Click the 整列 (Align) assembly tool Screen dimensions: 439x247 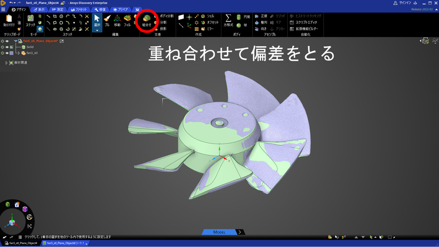[x=261, y=23]
